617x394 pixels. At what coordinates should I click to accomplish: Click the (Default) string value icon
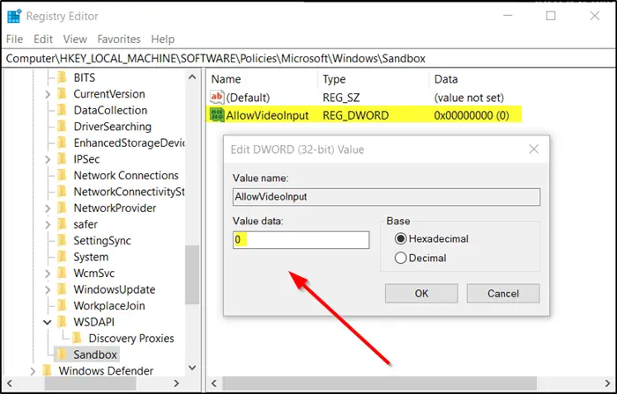coord(217,98)
